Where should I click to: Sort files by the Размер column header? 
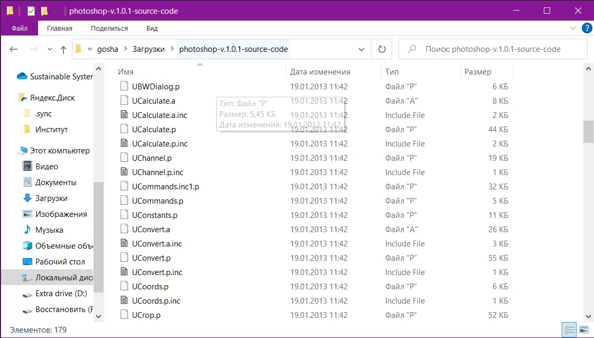click(x=478, y=72)
